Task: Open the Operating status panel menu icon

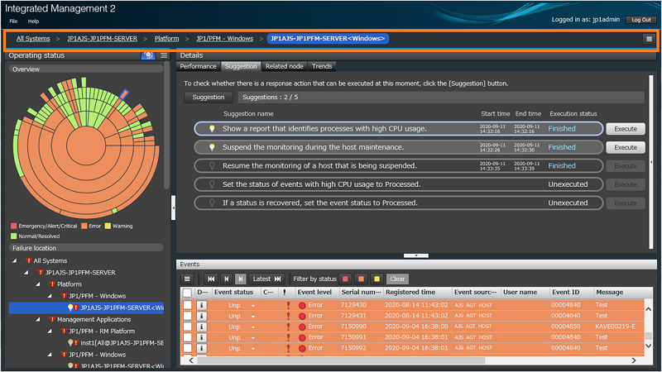Action: pos(164,55)
